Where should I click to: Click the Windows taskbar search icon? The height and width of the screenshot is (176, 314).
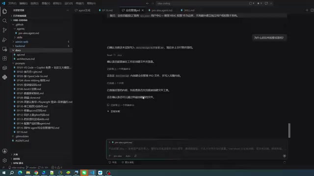[x=12, y=173]
